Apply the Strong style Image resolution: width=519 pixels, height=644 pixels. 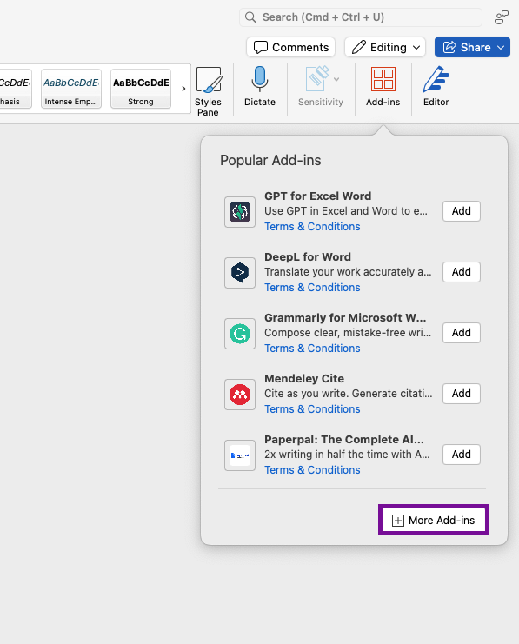tap(141, 89)
